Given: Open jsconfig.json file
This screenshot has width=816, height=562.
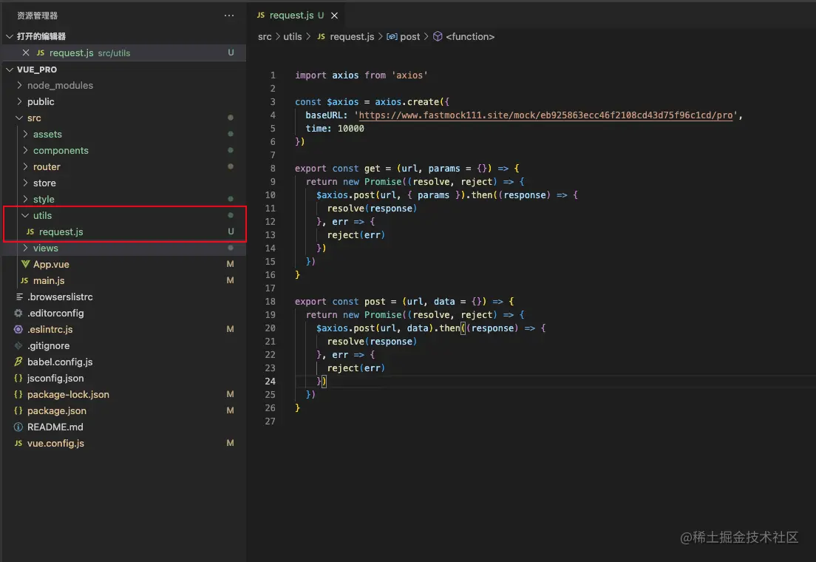Looking at the screenshot, I should click(55, 378).
